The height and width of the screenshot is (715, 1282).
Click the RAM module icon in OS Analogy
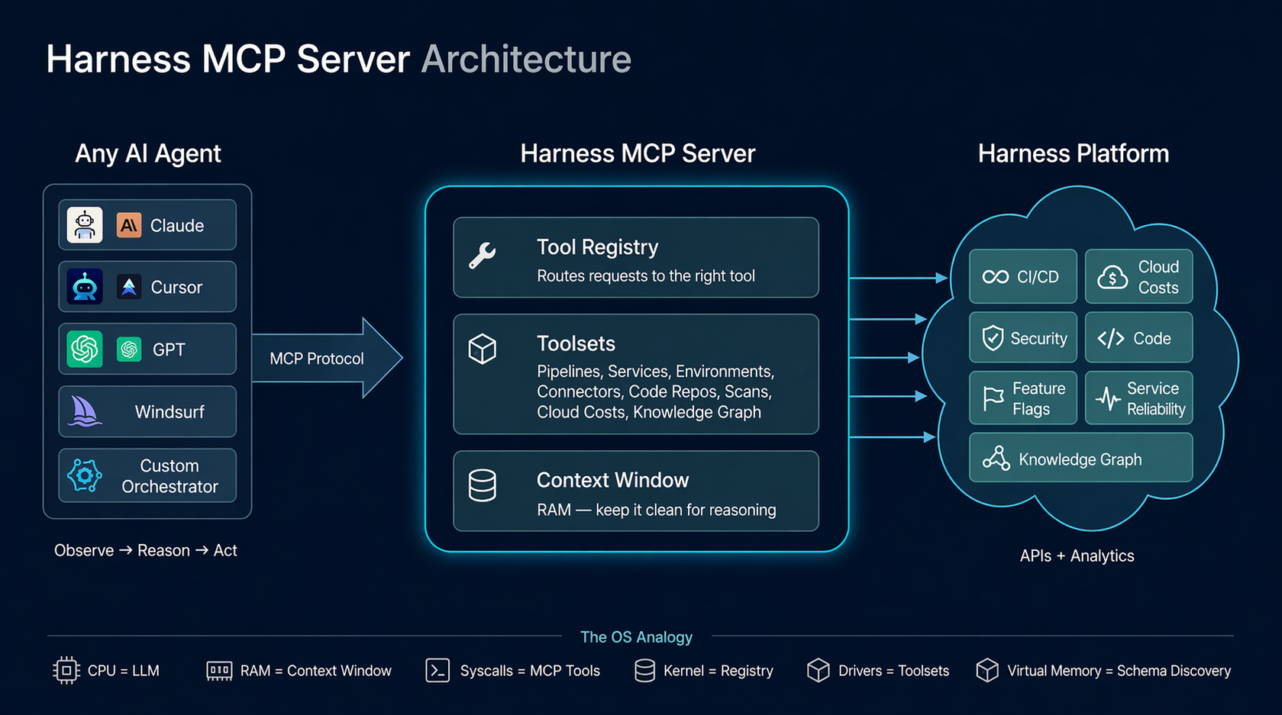(x=219, y=671)
